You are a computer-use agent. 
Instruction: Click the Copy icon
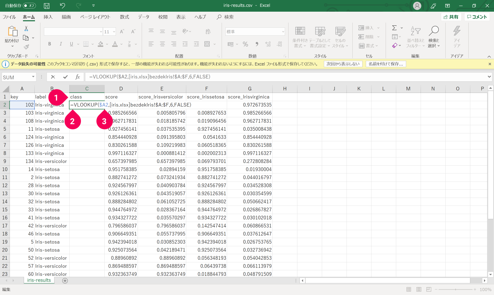click(26, 38)
